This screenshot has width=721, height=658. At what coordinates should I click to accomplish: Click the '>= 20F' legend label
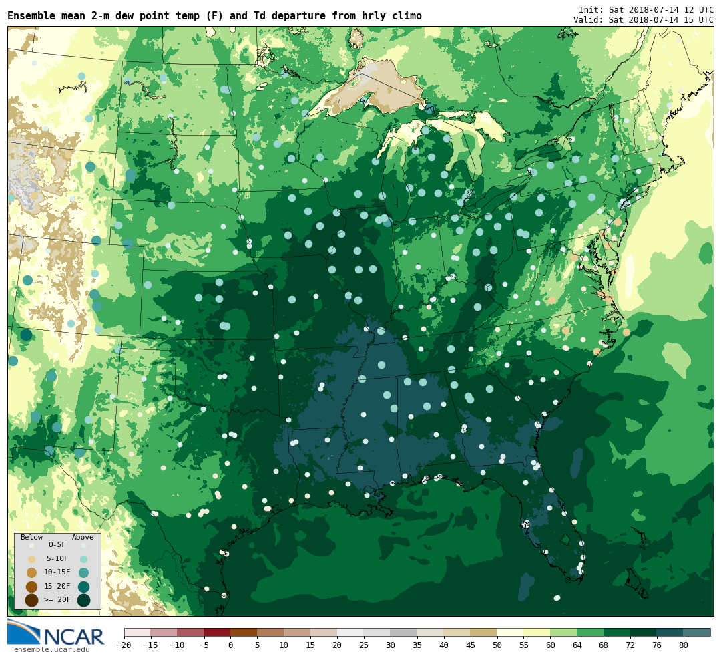(57, 599)
